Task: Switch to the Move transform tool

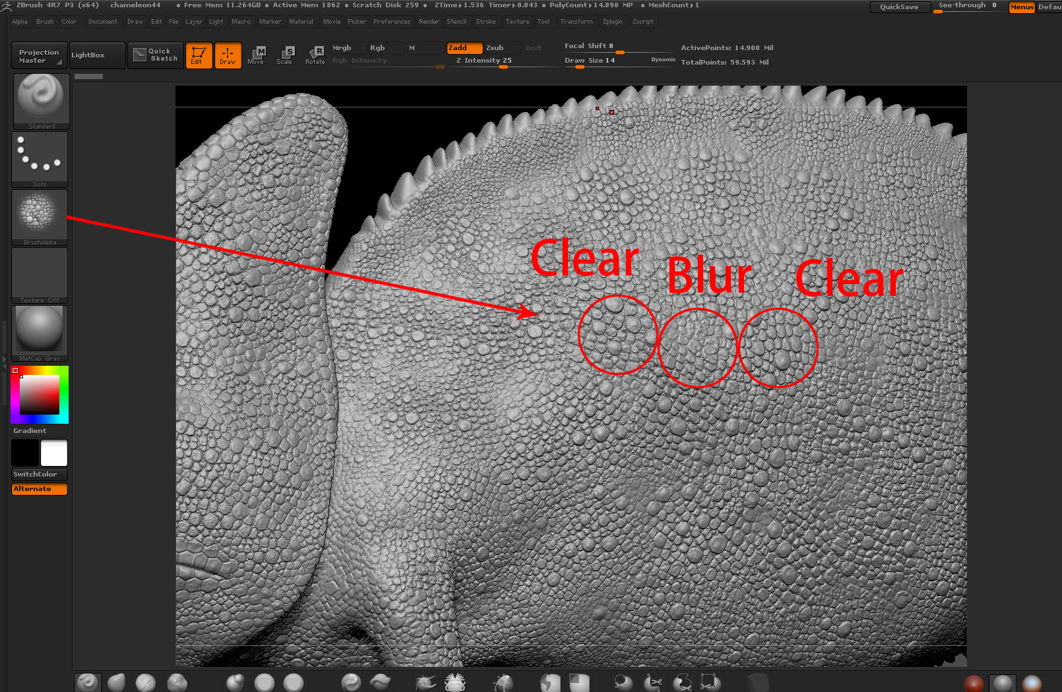Action: pos(256,55)
